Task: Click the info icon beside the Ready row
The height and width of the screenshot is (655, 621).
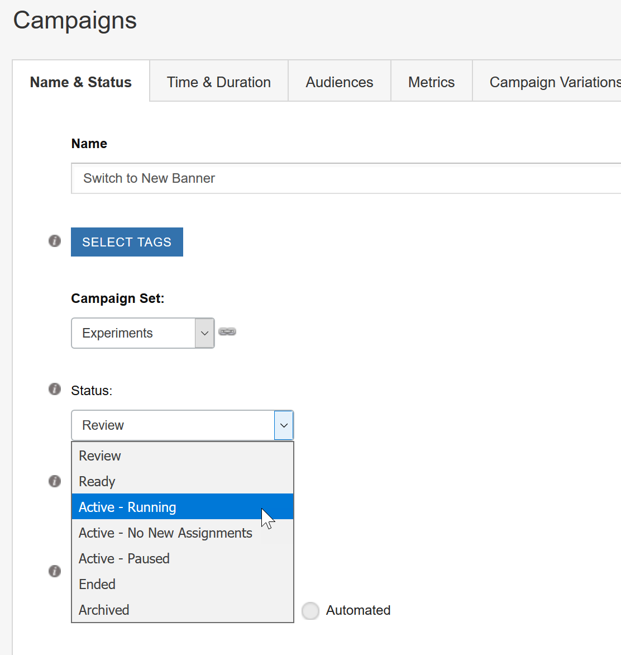Action: click(x=54, y=481)
